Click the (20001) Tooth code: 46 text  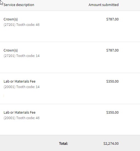pos(22,118)
